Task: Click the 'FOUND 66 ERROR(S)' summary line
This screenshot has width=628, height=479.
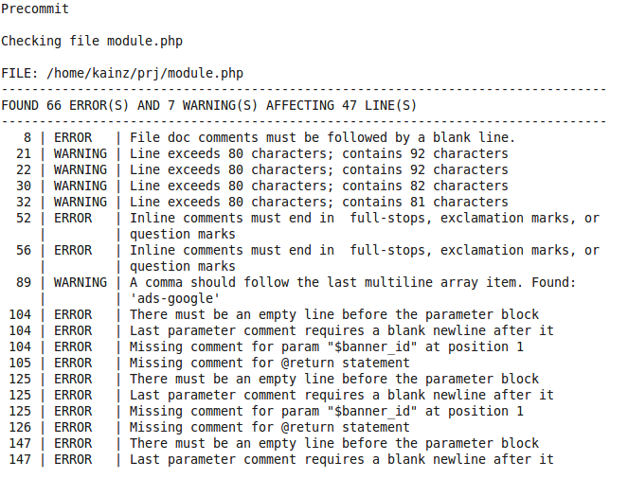Action: click(x=208, y=106)
